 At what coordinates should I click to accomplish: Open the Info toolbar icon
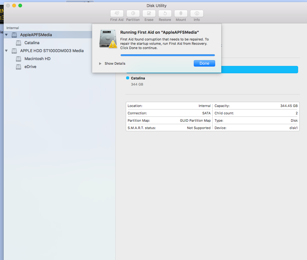pos(197,13)
